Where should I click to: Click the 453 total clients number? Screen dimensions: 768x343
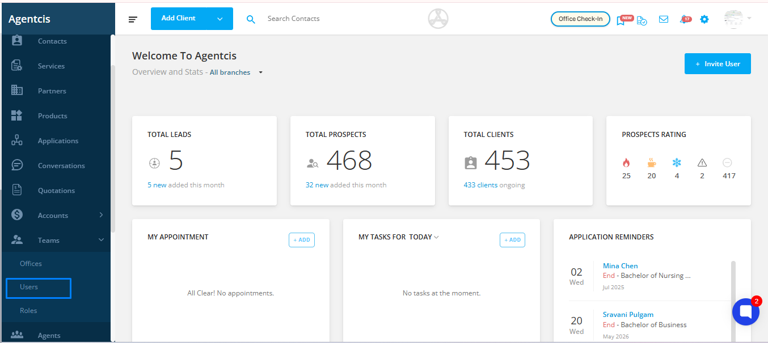[x=507, y=161]
